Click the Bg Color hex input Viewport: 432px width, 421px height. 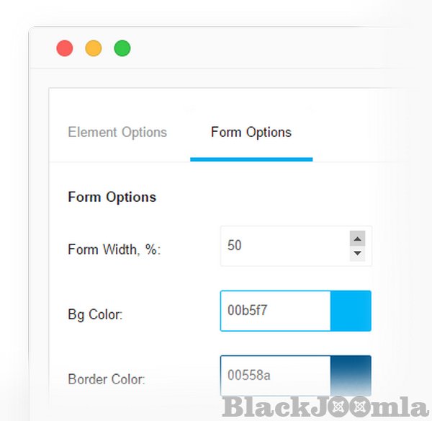(x=275, y=311)
